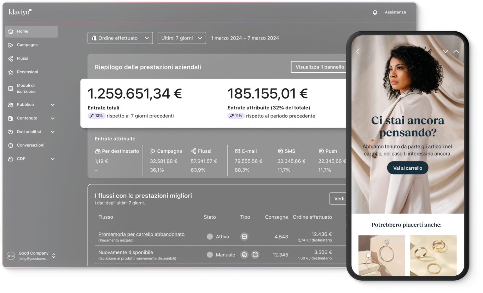Open Ordine effettuato metric dropdown
483x293 pixels.
pyautogui.click(x=120, y=38)
